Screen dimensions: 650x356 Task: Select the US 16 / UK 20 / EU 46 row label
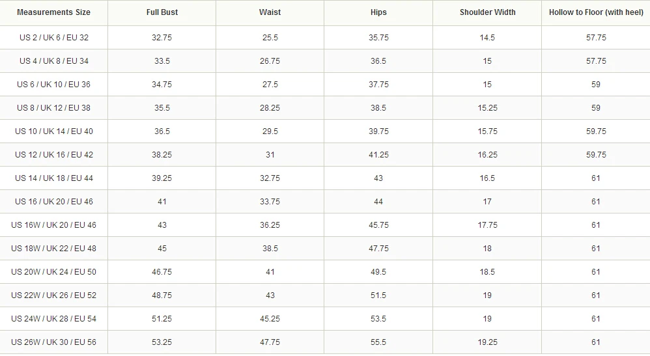tap(54, 202)
